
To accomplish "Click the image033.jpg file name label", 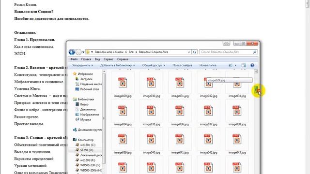I will coord(237,96).
